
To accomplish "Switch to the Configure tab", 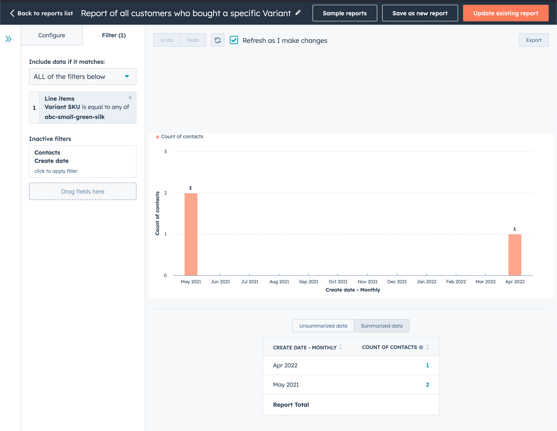I will click(x=52, y=35).
